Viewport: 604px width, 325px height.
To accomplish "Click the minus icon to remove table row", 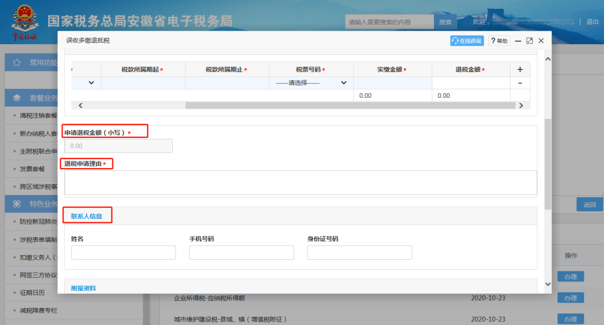I will click(520, 83).
